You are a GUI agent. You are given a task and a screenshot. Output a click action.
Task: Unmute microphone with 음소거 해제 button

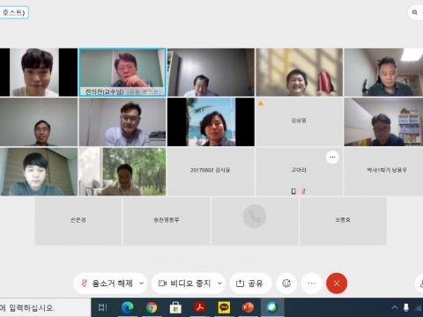107,284
